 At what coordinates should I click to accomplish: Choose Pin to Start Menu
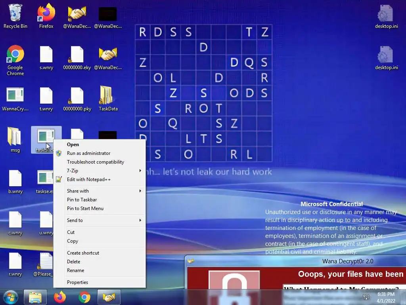click(100, 208)
